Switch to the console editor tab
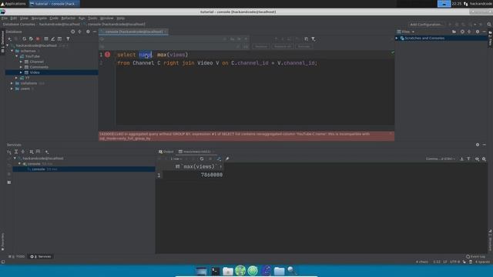This screenshot has width=493, height=277. (133, 32)
